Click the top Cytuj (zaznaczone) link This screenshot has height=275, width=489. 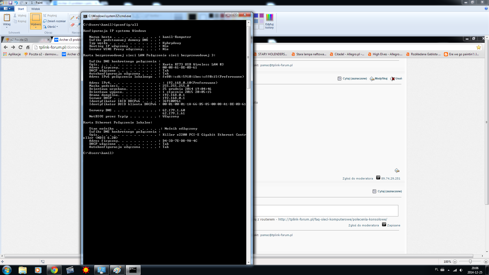(x=355, y=79)
